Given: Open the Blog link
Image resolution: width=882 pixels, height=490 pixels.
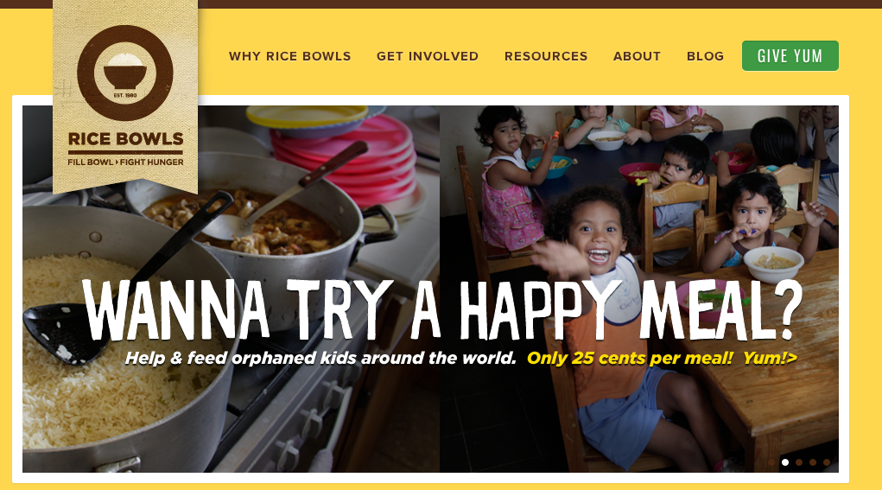Looking at the screenshot, I should coord(705,56).
